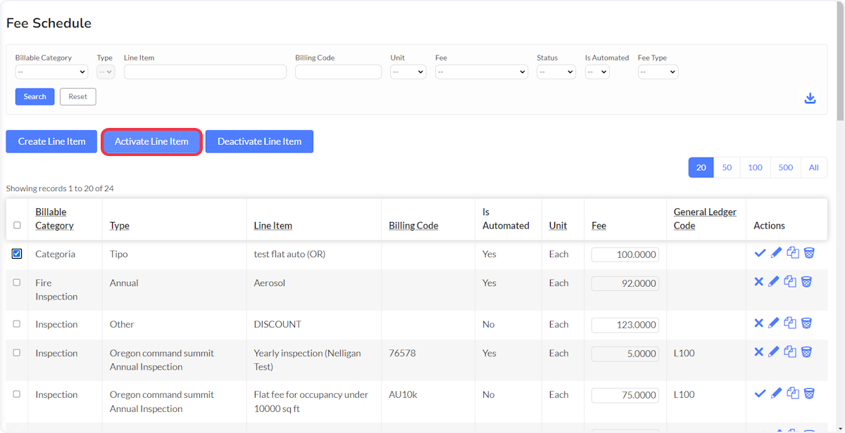Tick the Flat fee for occupancy row checkbox
Screen dimensions: 845x433
tap(17, 394)
